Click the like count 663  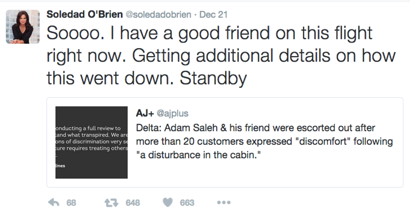pyautogui.click(x=187, y=203)
